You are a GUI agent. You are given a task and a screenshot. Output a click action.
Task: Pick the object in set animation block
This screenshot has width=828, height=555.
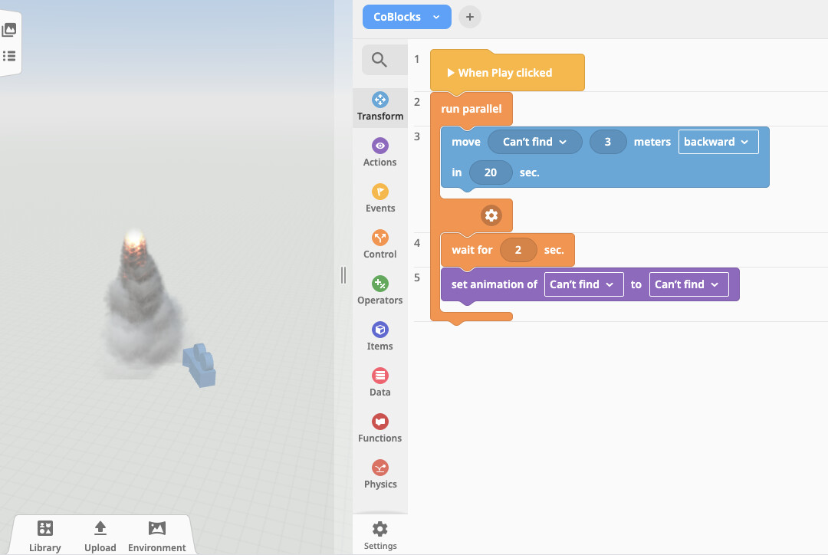click(584, 284)
